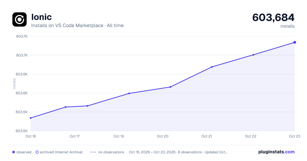The width and height of the screenshot is (307, 161).
Task: Click the date range and observations footer text
Action: tap(178, 152)
